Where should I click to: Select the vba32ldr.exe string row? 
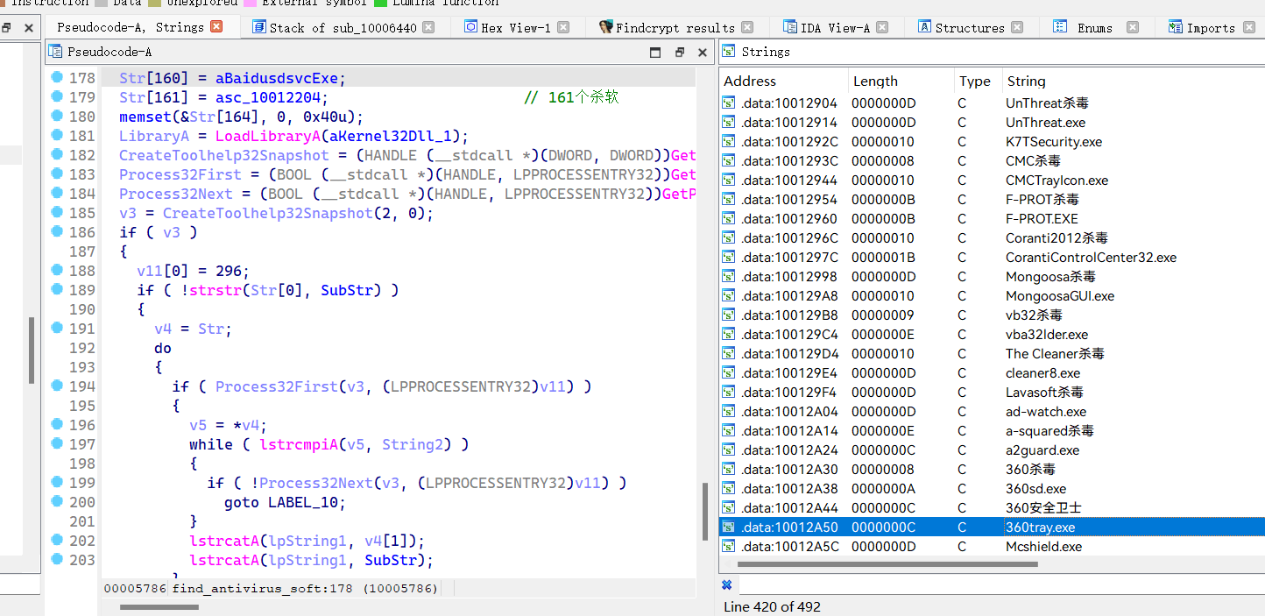(x=993, y=335)
